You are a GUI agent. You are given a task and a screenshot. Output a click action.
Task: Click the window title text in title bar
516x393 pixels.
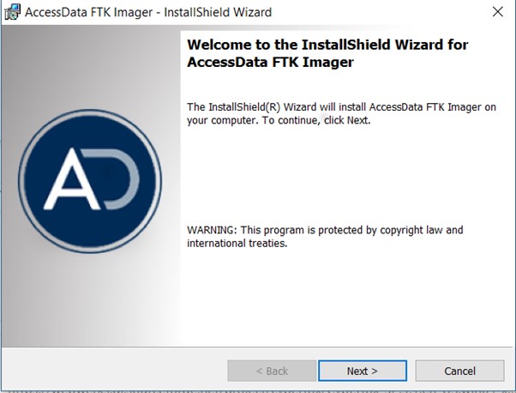pos(148,13)
